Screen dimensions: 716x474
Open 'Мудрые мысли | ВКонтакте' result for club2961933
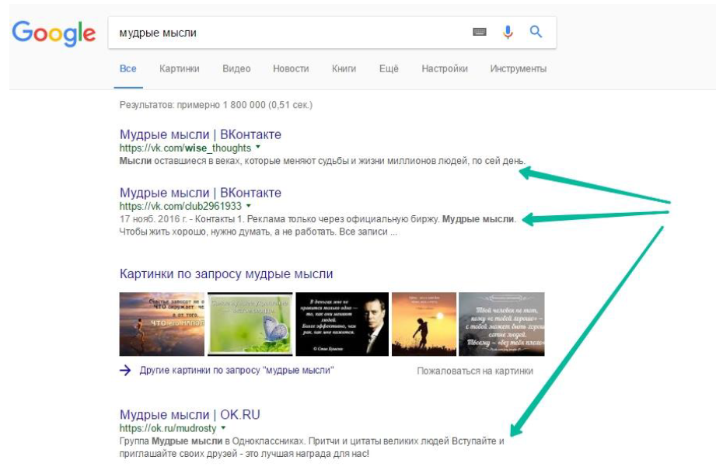[201, 193]
